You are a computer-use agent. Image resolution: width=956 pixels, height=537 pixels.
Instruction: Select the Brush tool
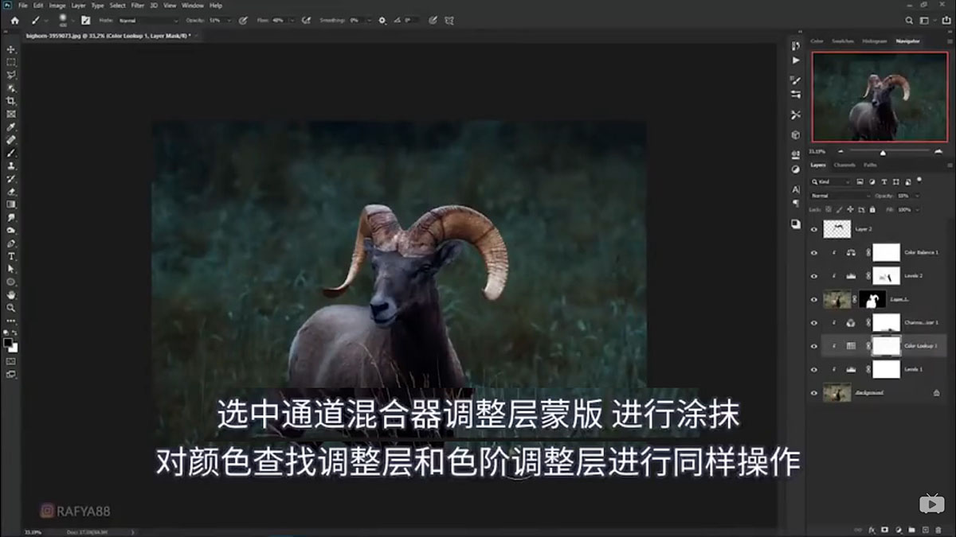(11, 154)
